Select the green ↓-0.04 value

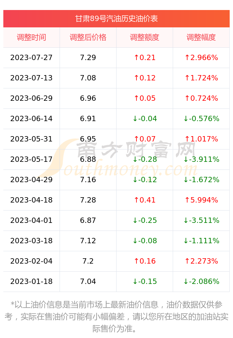click(145, 118)
